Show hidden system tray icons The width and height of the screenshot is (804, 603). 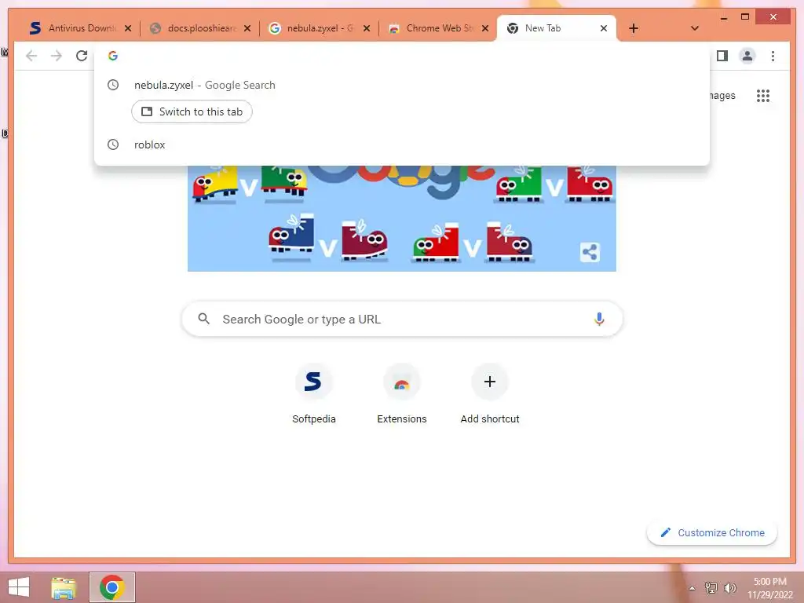pyautogui.click(x=692, y=588)
